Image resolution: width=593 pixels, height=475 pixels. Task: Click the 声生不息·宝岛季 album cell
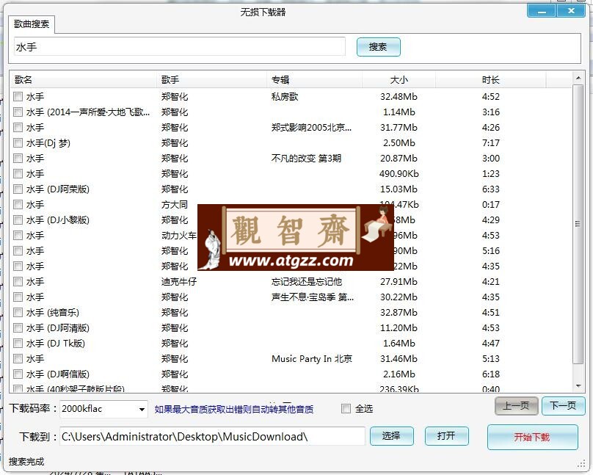point(313,297)
